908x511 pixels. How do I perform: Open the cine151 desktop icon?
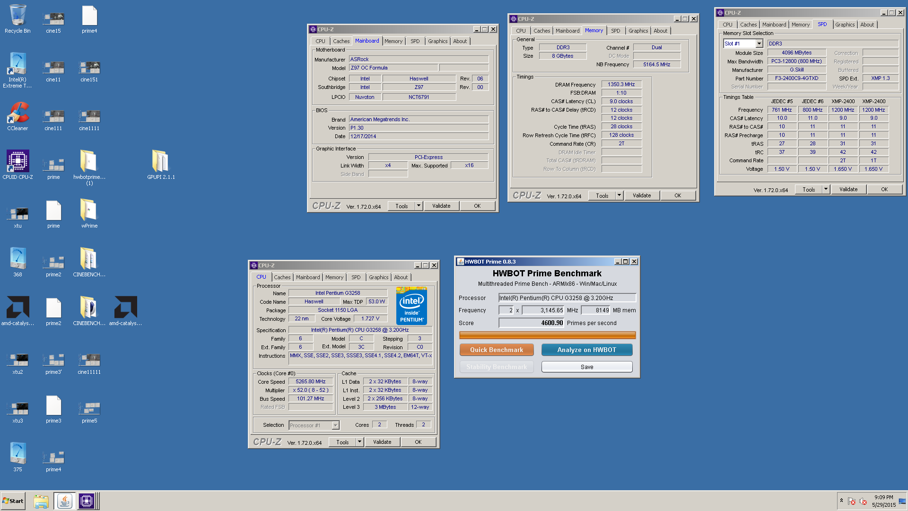coord(89,71)
